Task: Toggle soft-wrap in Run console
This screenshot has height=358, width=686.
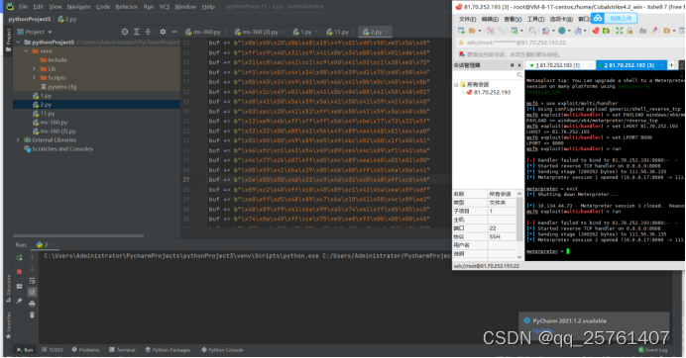Action: tap(32, 281)
